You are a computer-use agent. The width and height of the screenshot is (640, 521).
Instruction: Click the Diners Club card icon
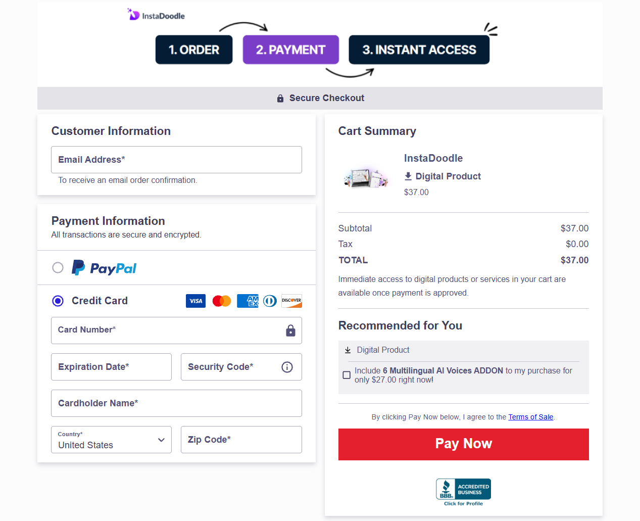pyautogui.click(x=270, y=301)
